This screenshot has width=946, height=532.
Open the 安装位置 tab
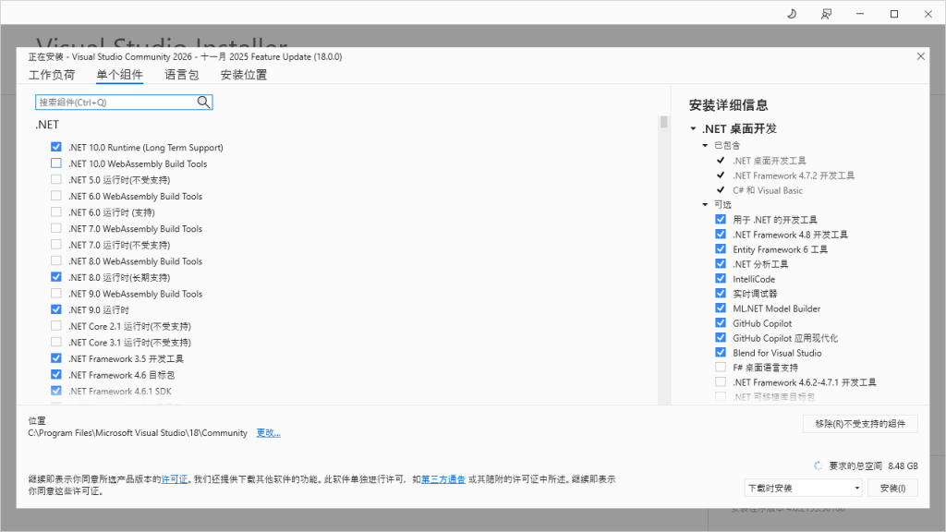(x=244, y=75)
